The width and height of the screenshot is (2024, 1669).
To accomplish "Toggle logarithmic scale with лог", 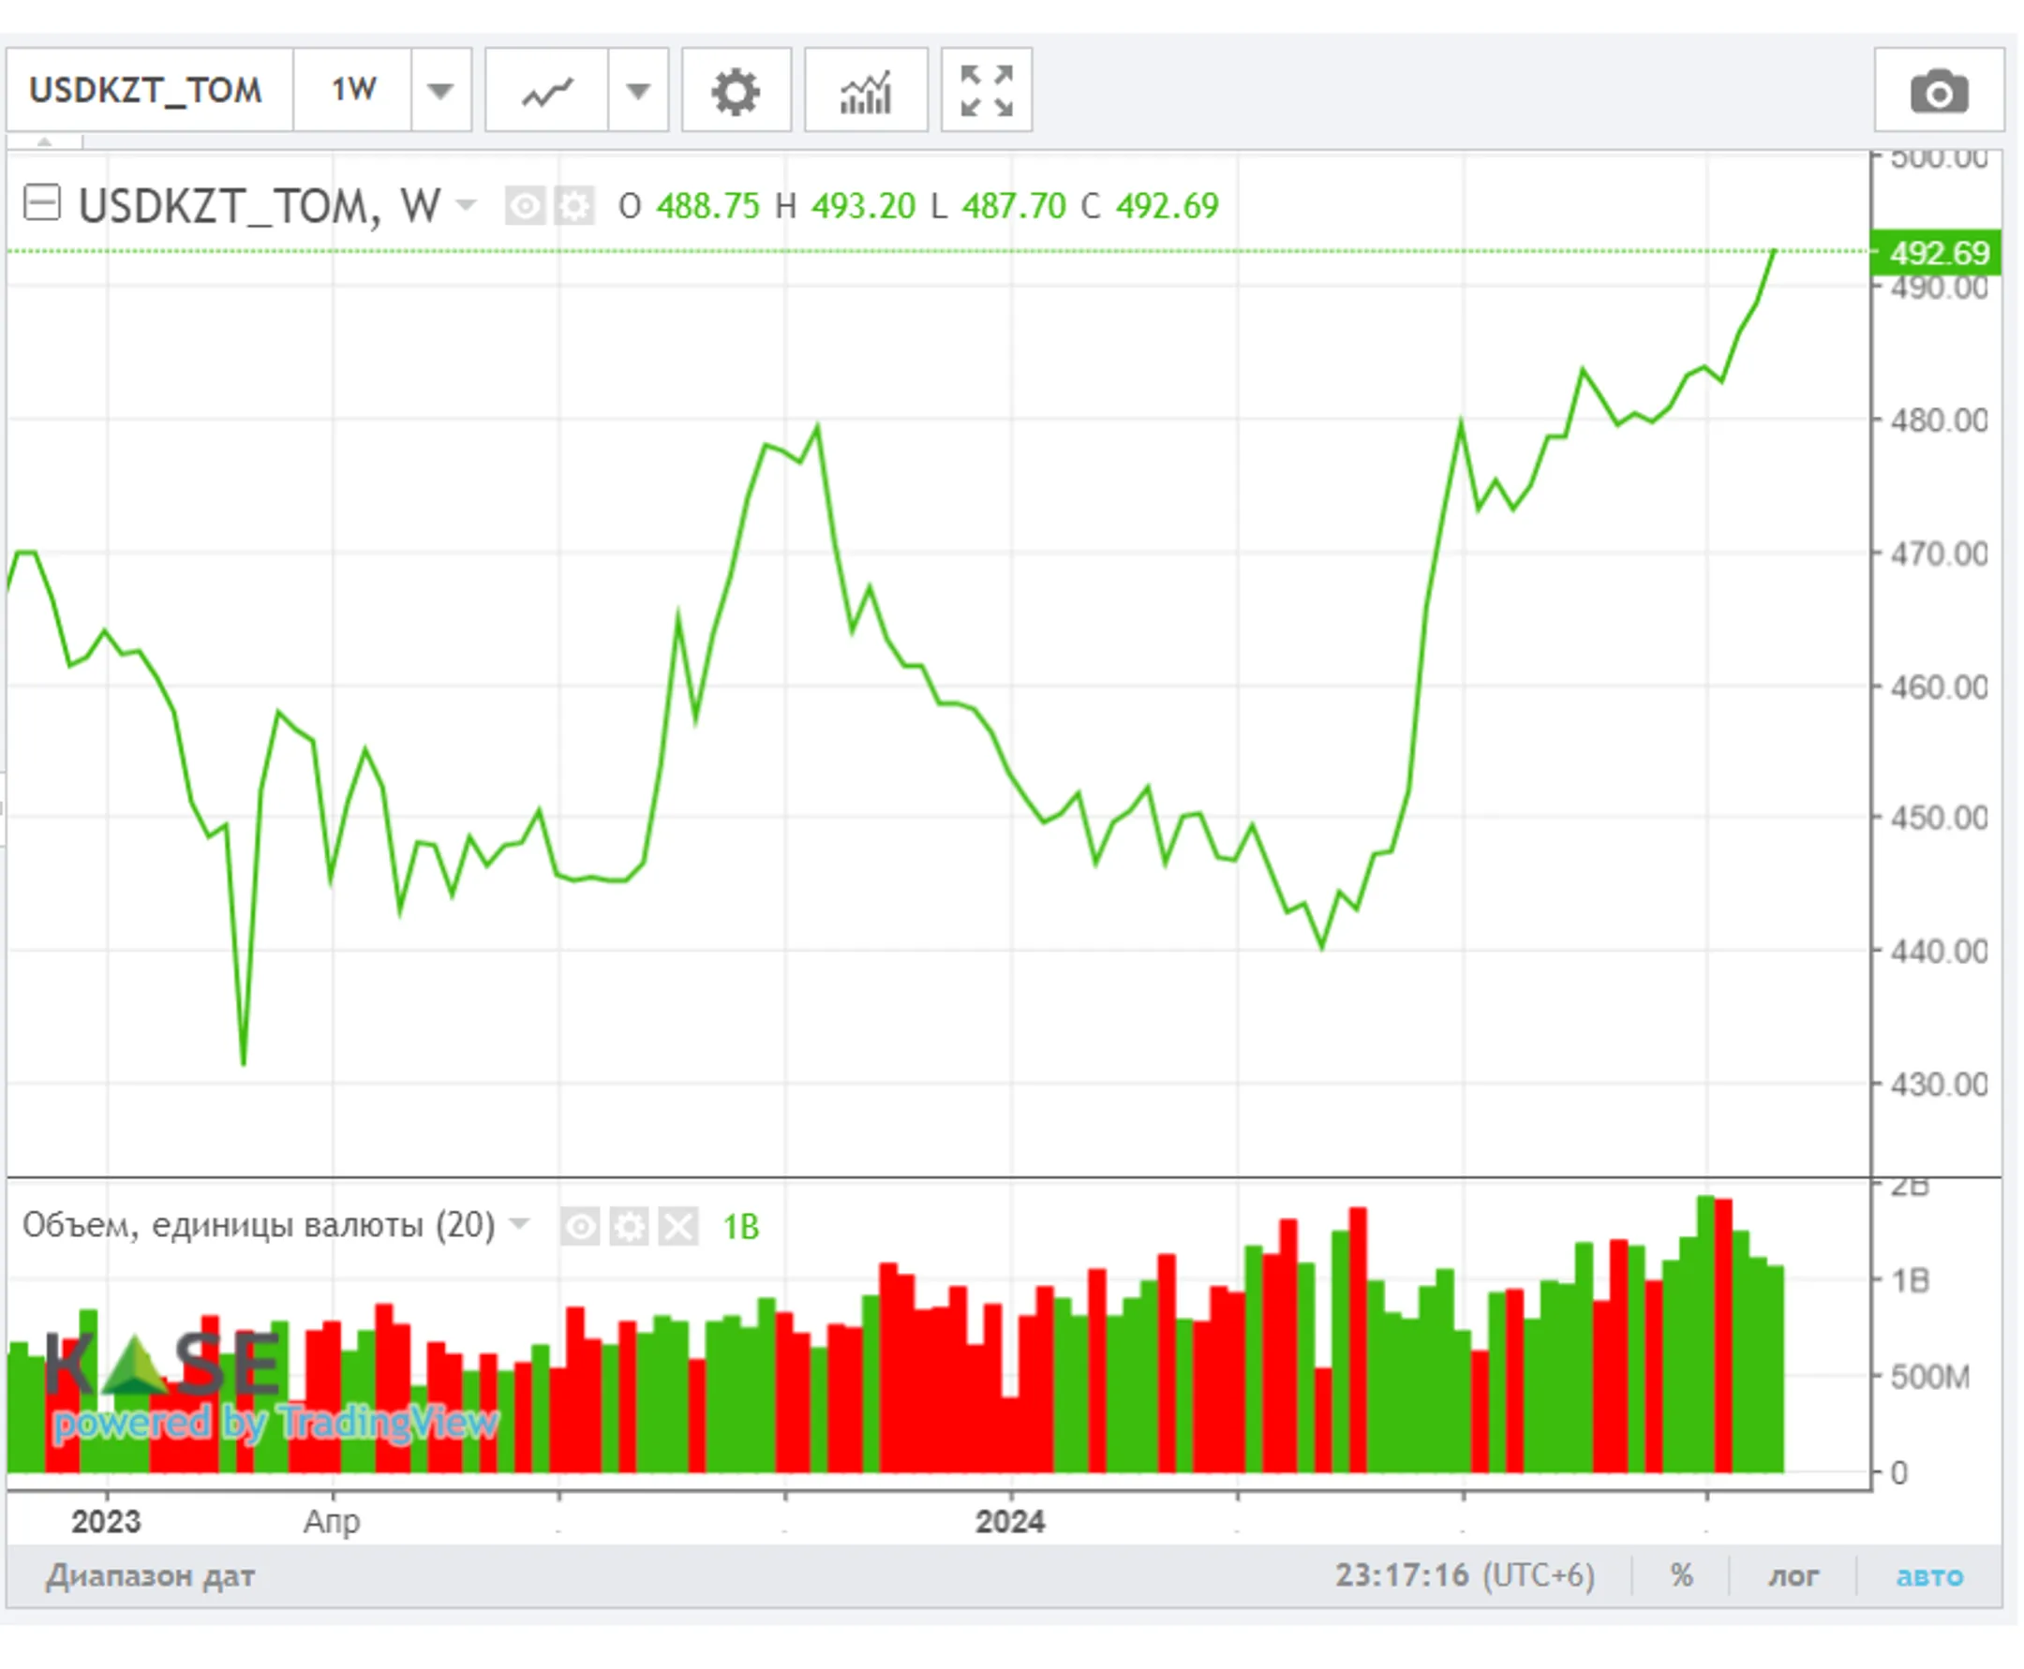I will point(1794,1576).
